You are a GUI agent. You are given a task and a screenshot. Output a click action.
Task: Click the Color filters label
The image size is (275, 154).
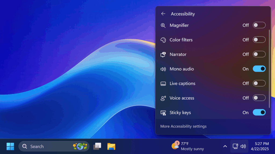coord(181,40)
